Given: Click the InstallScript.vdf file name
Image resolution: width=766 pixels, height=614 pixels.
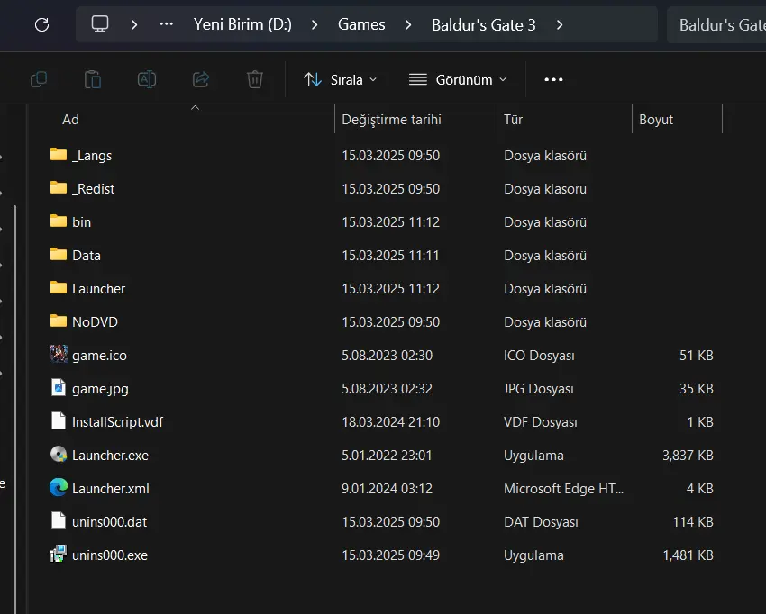Looking at the screenshot, I should 118,422.
